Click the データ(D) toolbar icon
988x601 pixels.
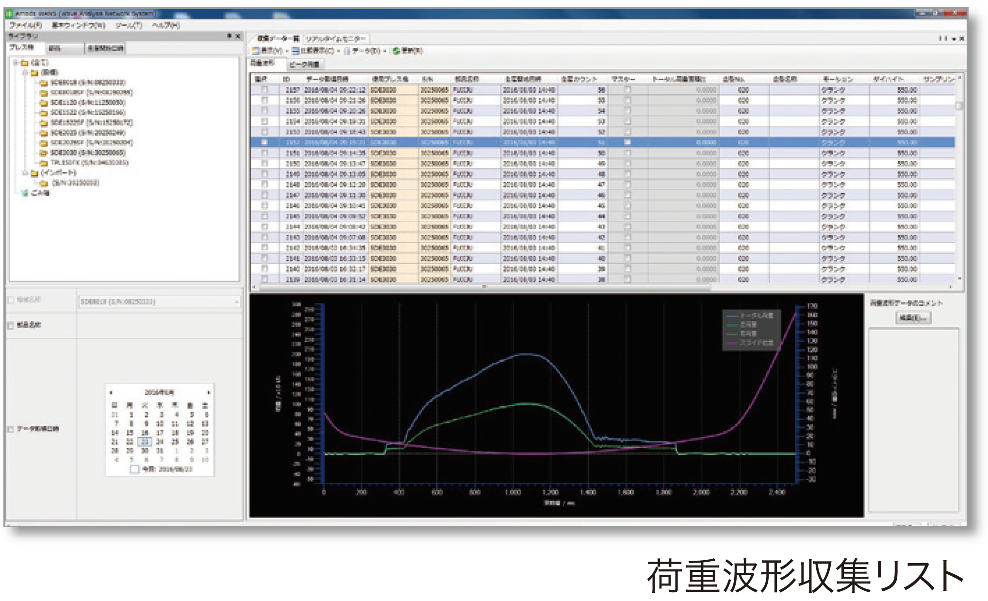[347, 50]
